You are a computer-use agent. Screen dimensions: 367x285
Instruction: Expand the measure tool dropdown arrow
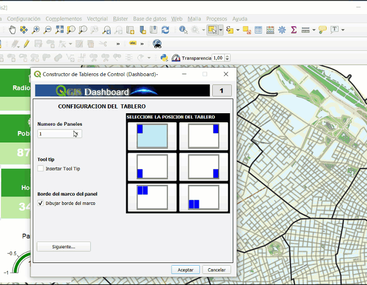314,30
